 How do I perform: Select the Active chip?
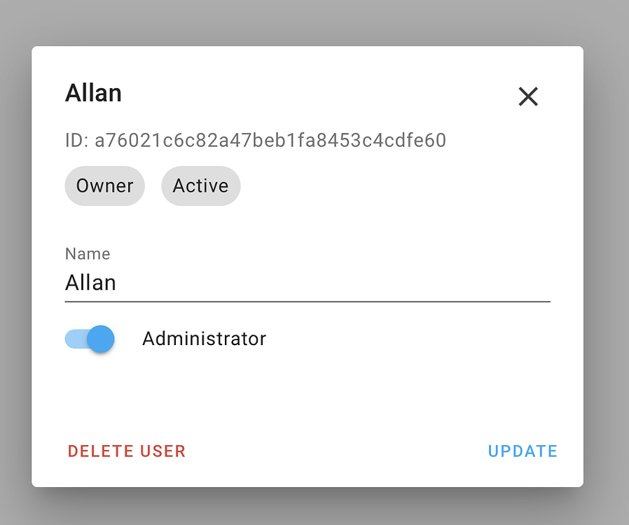coord(200,186)
